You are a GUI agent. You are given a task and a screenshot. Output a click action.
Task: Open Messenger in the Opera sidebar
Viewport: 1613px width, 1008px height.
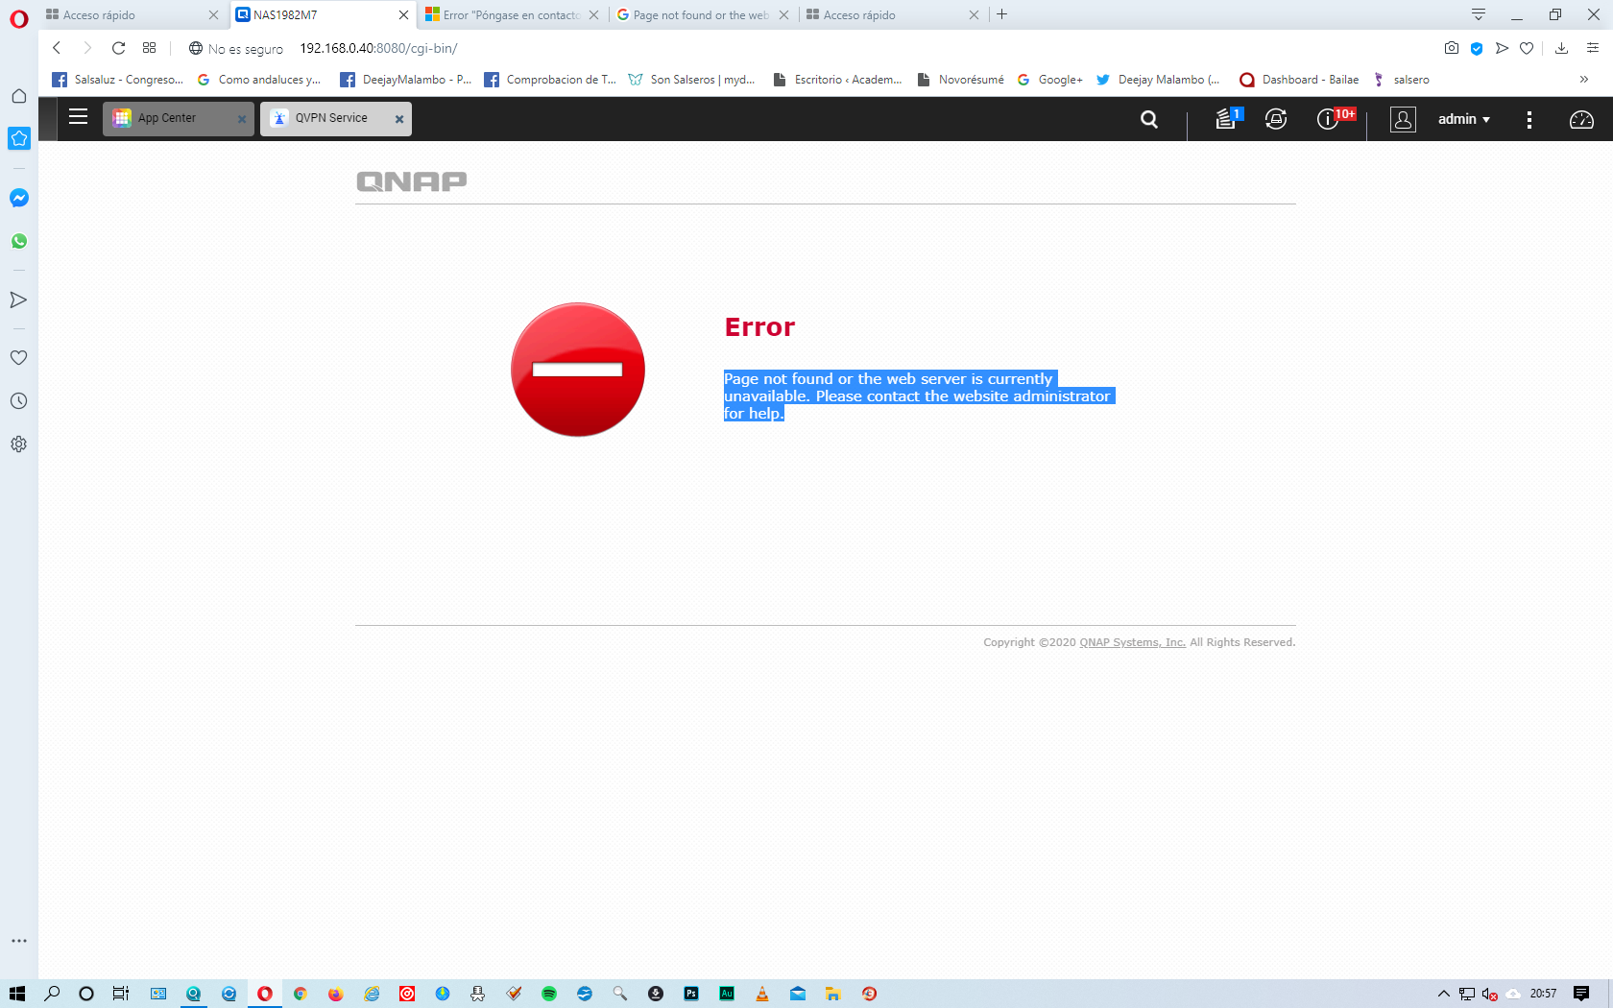coord(19,198)
